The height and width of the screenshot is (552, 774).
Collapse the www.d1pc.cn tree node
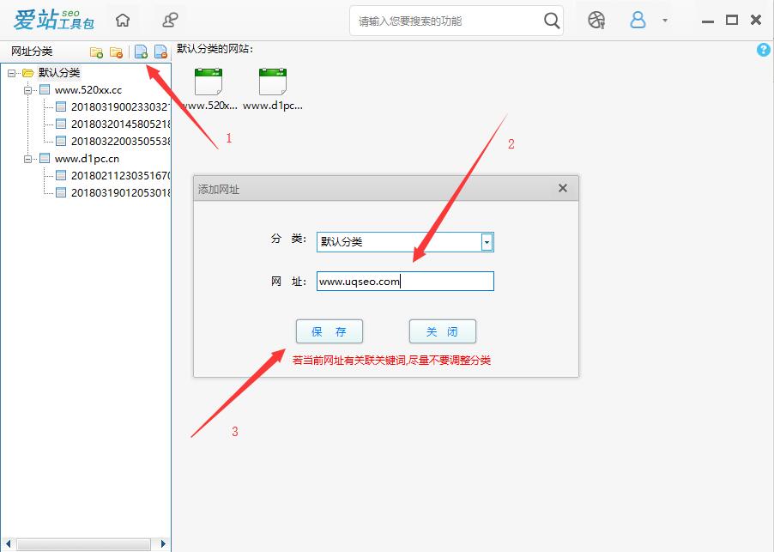(27, 159)
